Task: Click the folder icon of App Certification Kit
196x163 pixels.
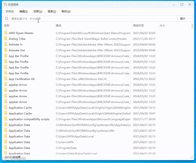Action: 6,79
